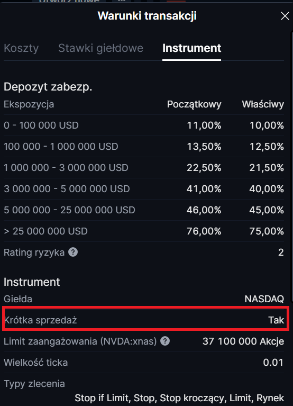
Task: Click the help icon beside Limit zaangażowania
Action: [x=165, y=341]
